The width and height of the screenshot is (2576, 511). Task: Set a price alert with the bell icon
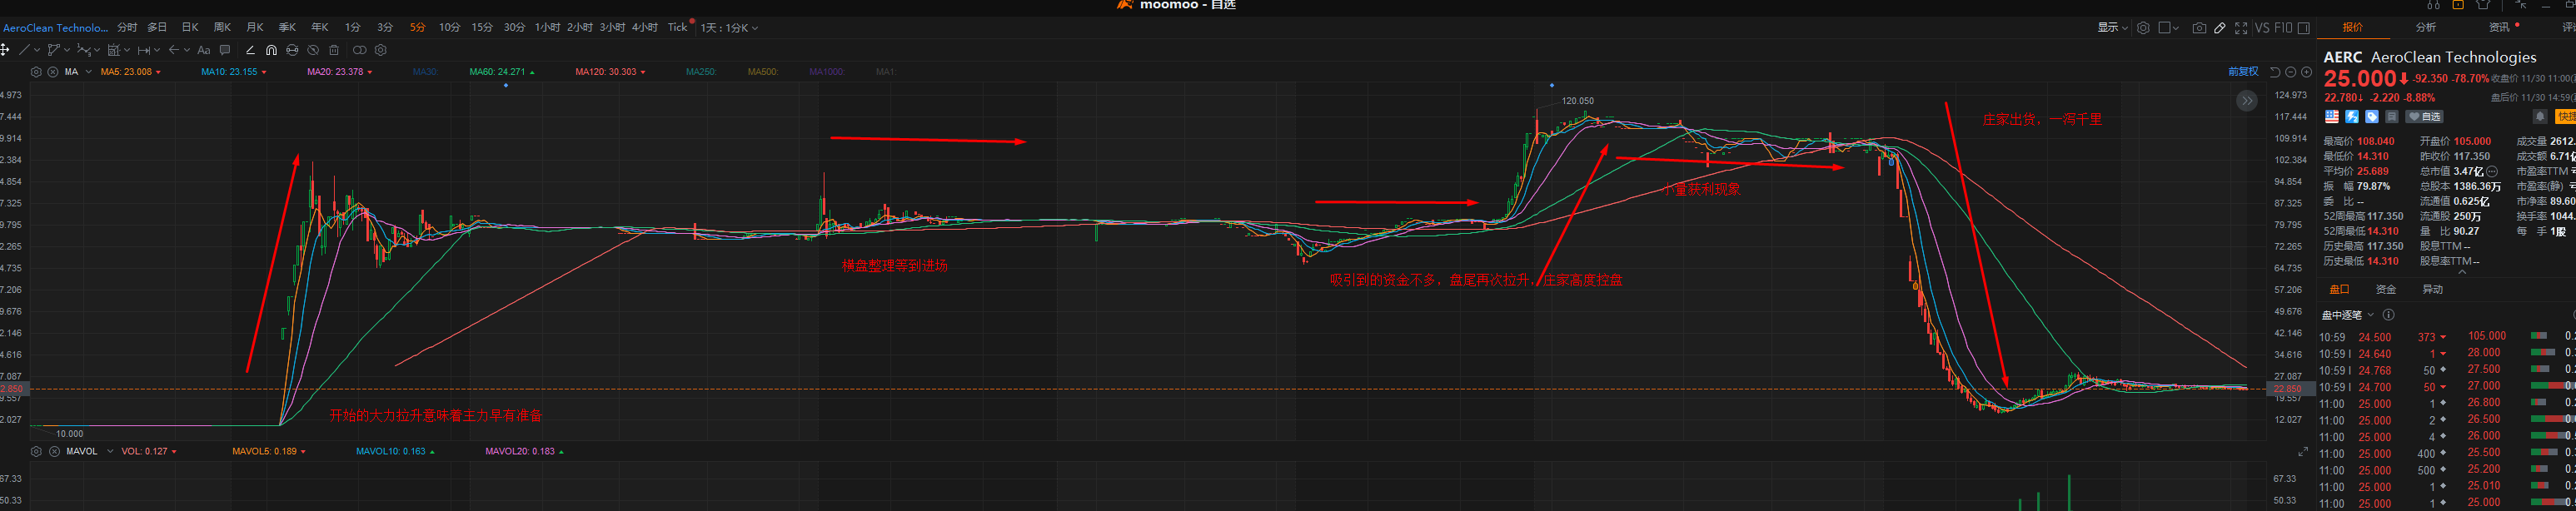pyautogui.click(x=2540, y=116)
